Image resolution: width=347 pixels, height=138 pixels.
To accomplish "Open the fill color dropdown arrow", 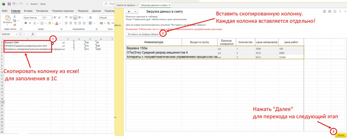I will (x=53, y=23).
